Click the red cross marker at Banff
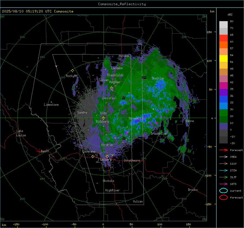The width and height of the screenshot is (244, 228). click(39, 151)
